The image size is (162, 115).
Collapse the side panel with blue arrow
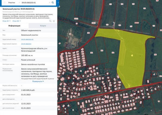[x=58, y=2]
